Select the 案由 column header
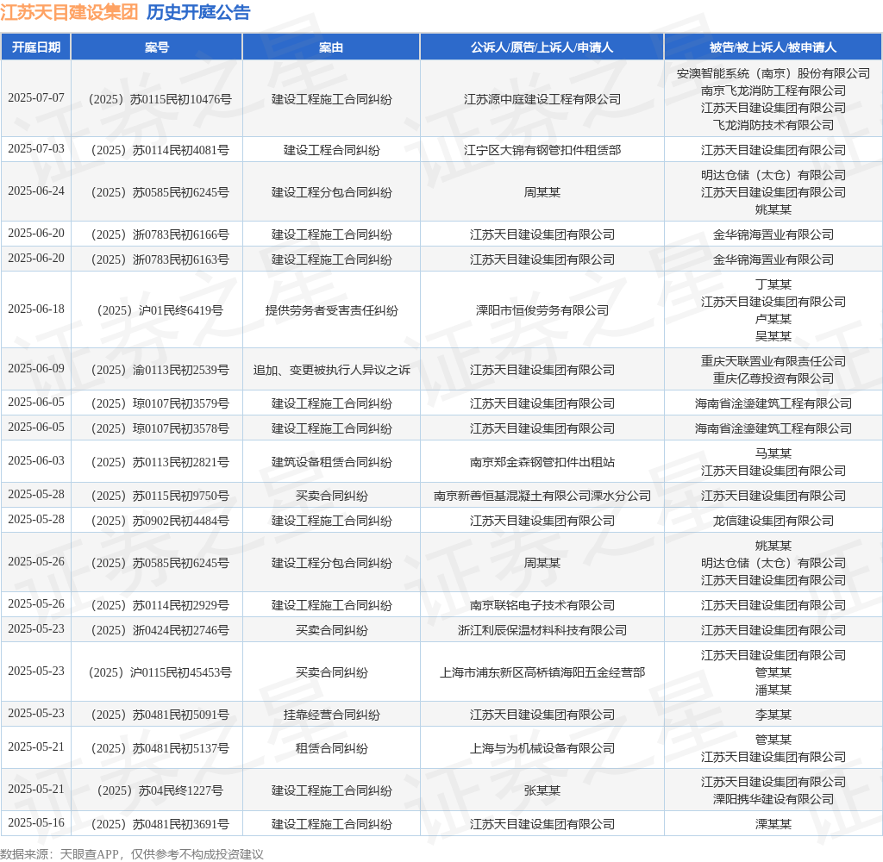Screen dimensions: 883x862 (x=331, y=47)
